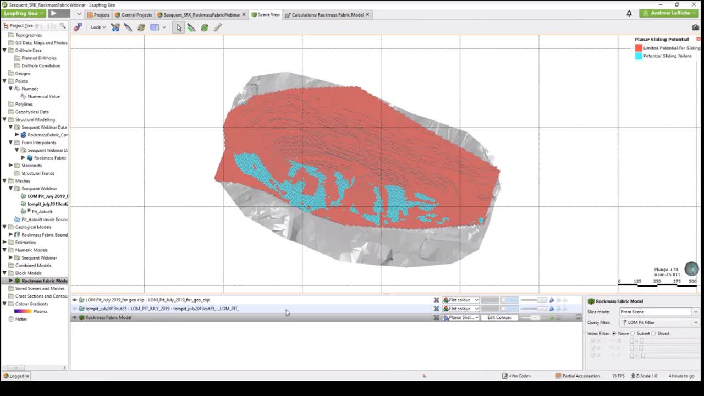Collapse the Drillhole Data tree node
Image resolution: width=704 pixels, height=396 pixels.
(x=4, y=50)
